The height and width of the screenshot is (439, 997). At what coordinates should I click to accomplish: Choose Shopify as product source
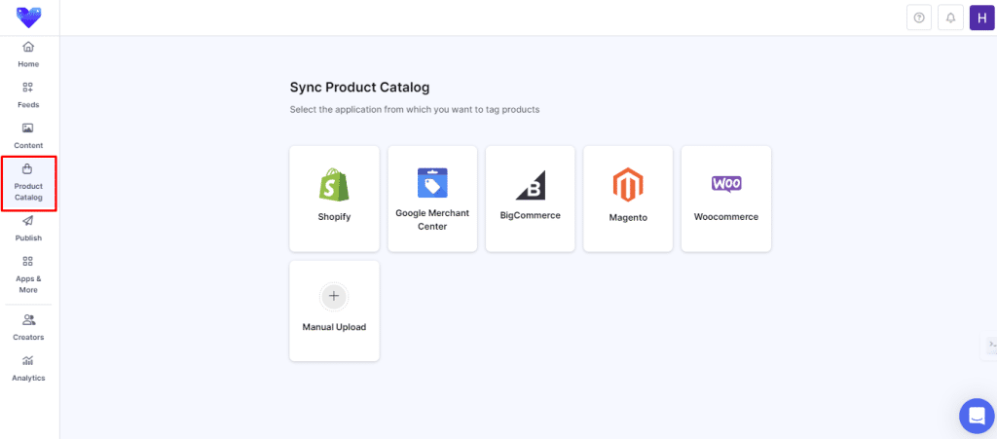(x=334, y=199)
